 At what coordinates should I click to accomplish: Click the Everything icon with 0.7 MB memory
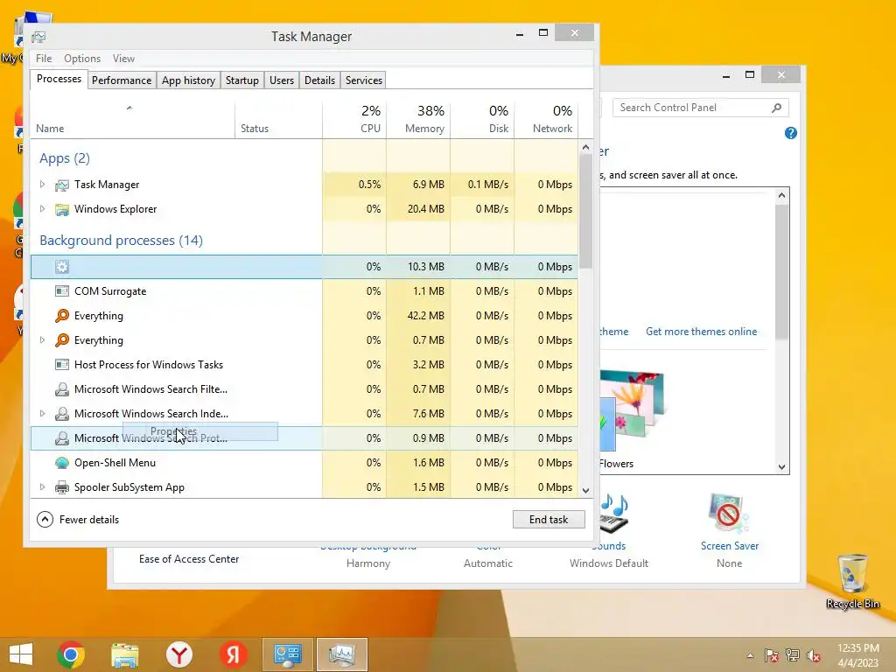point(62,340)
